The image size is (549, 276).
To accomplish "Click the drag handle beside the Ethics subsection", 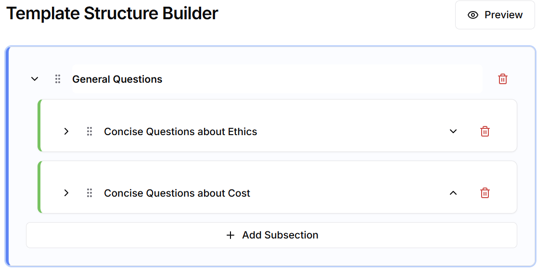I will click(x=89, y=131).
